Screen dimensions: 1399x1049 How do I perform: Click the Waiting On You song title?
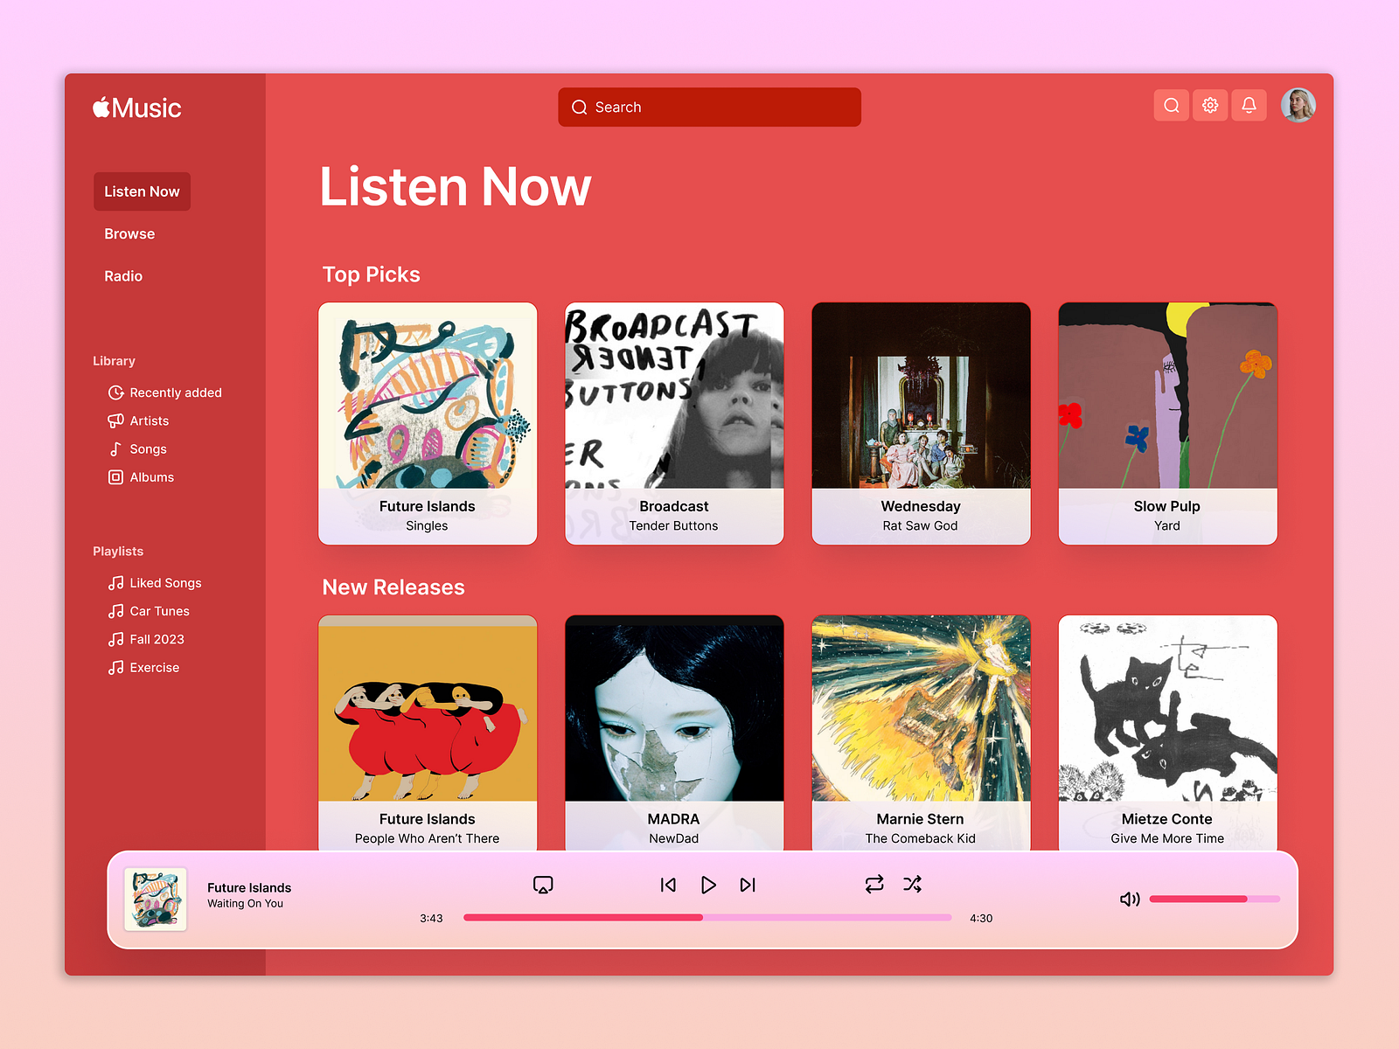(245, 904)
